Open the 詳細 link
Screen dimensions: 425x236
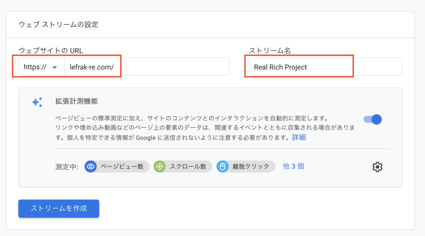click(299, 137)
